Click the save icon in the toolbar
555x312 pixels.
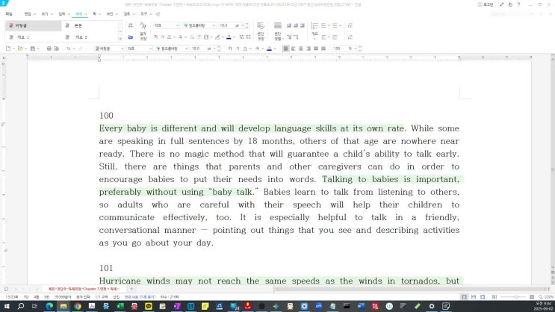pyautogui.click(x=31, y=49)
